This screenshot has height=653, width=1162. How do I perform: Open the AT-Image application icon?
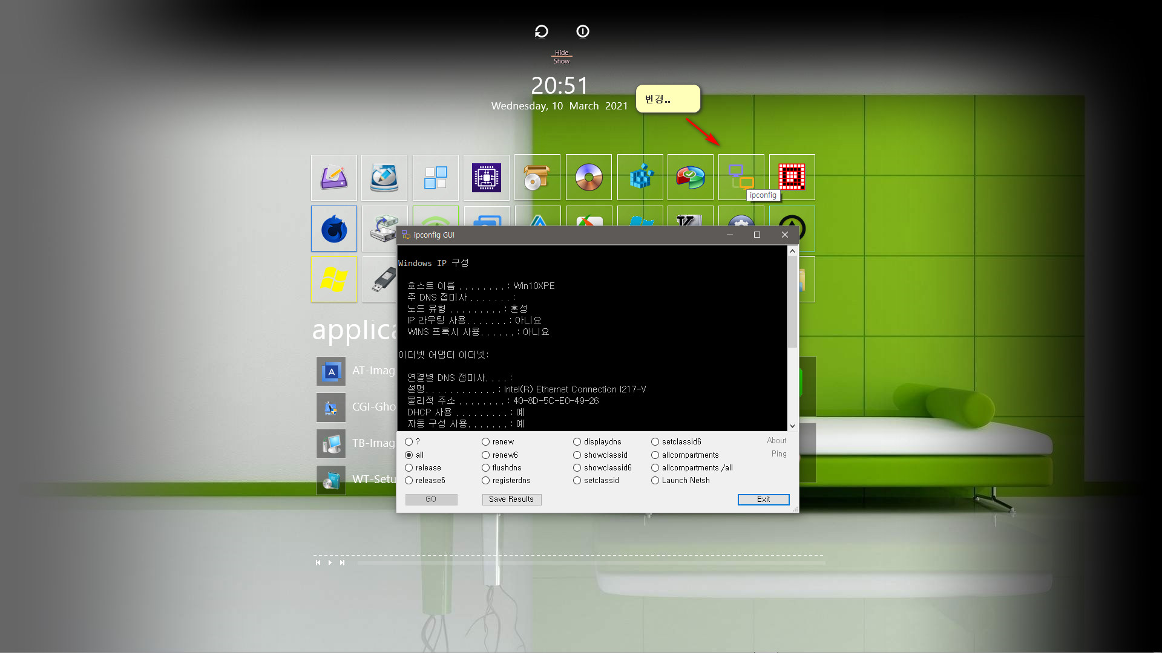(x=331, y=371)
